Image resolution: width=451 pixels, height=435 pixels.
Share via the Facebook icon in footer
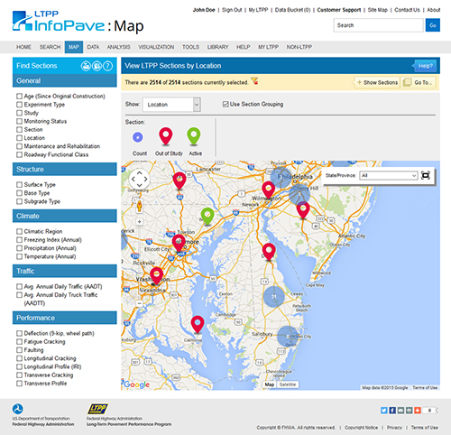coord(392,411)
